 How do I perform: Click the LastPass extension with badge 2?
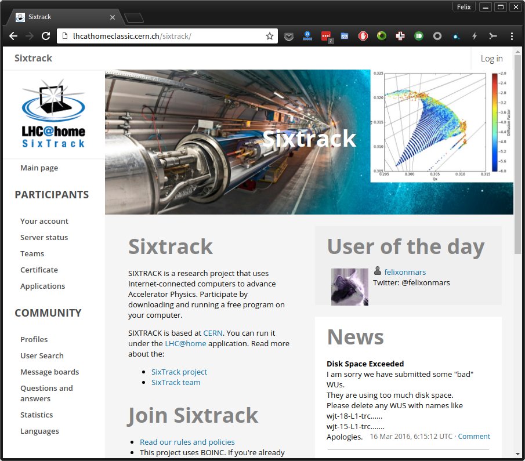(x=326, y=36)
